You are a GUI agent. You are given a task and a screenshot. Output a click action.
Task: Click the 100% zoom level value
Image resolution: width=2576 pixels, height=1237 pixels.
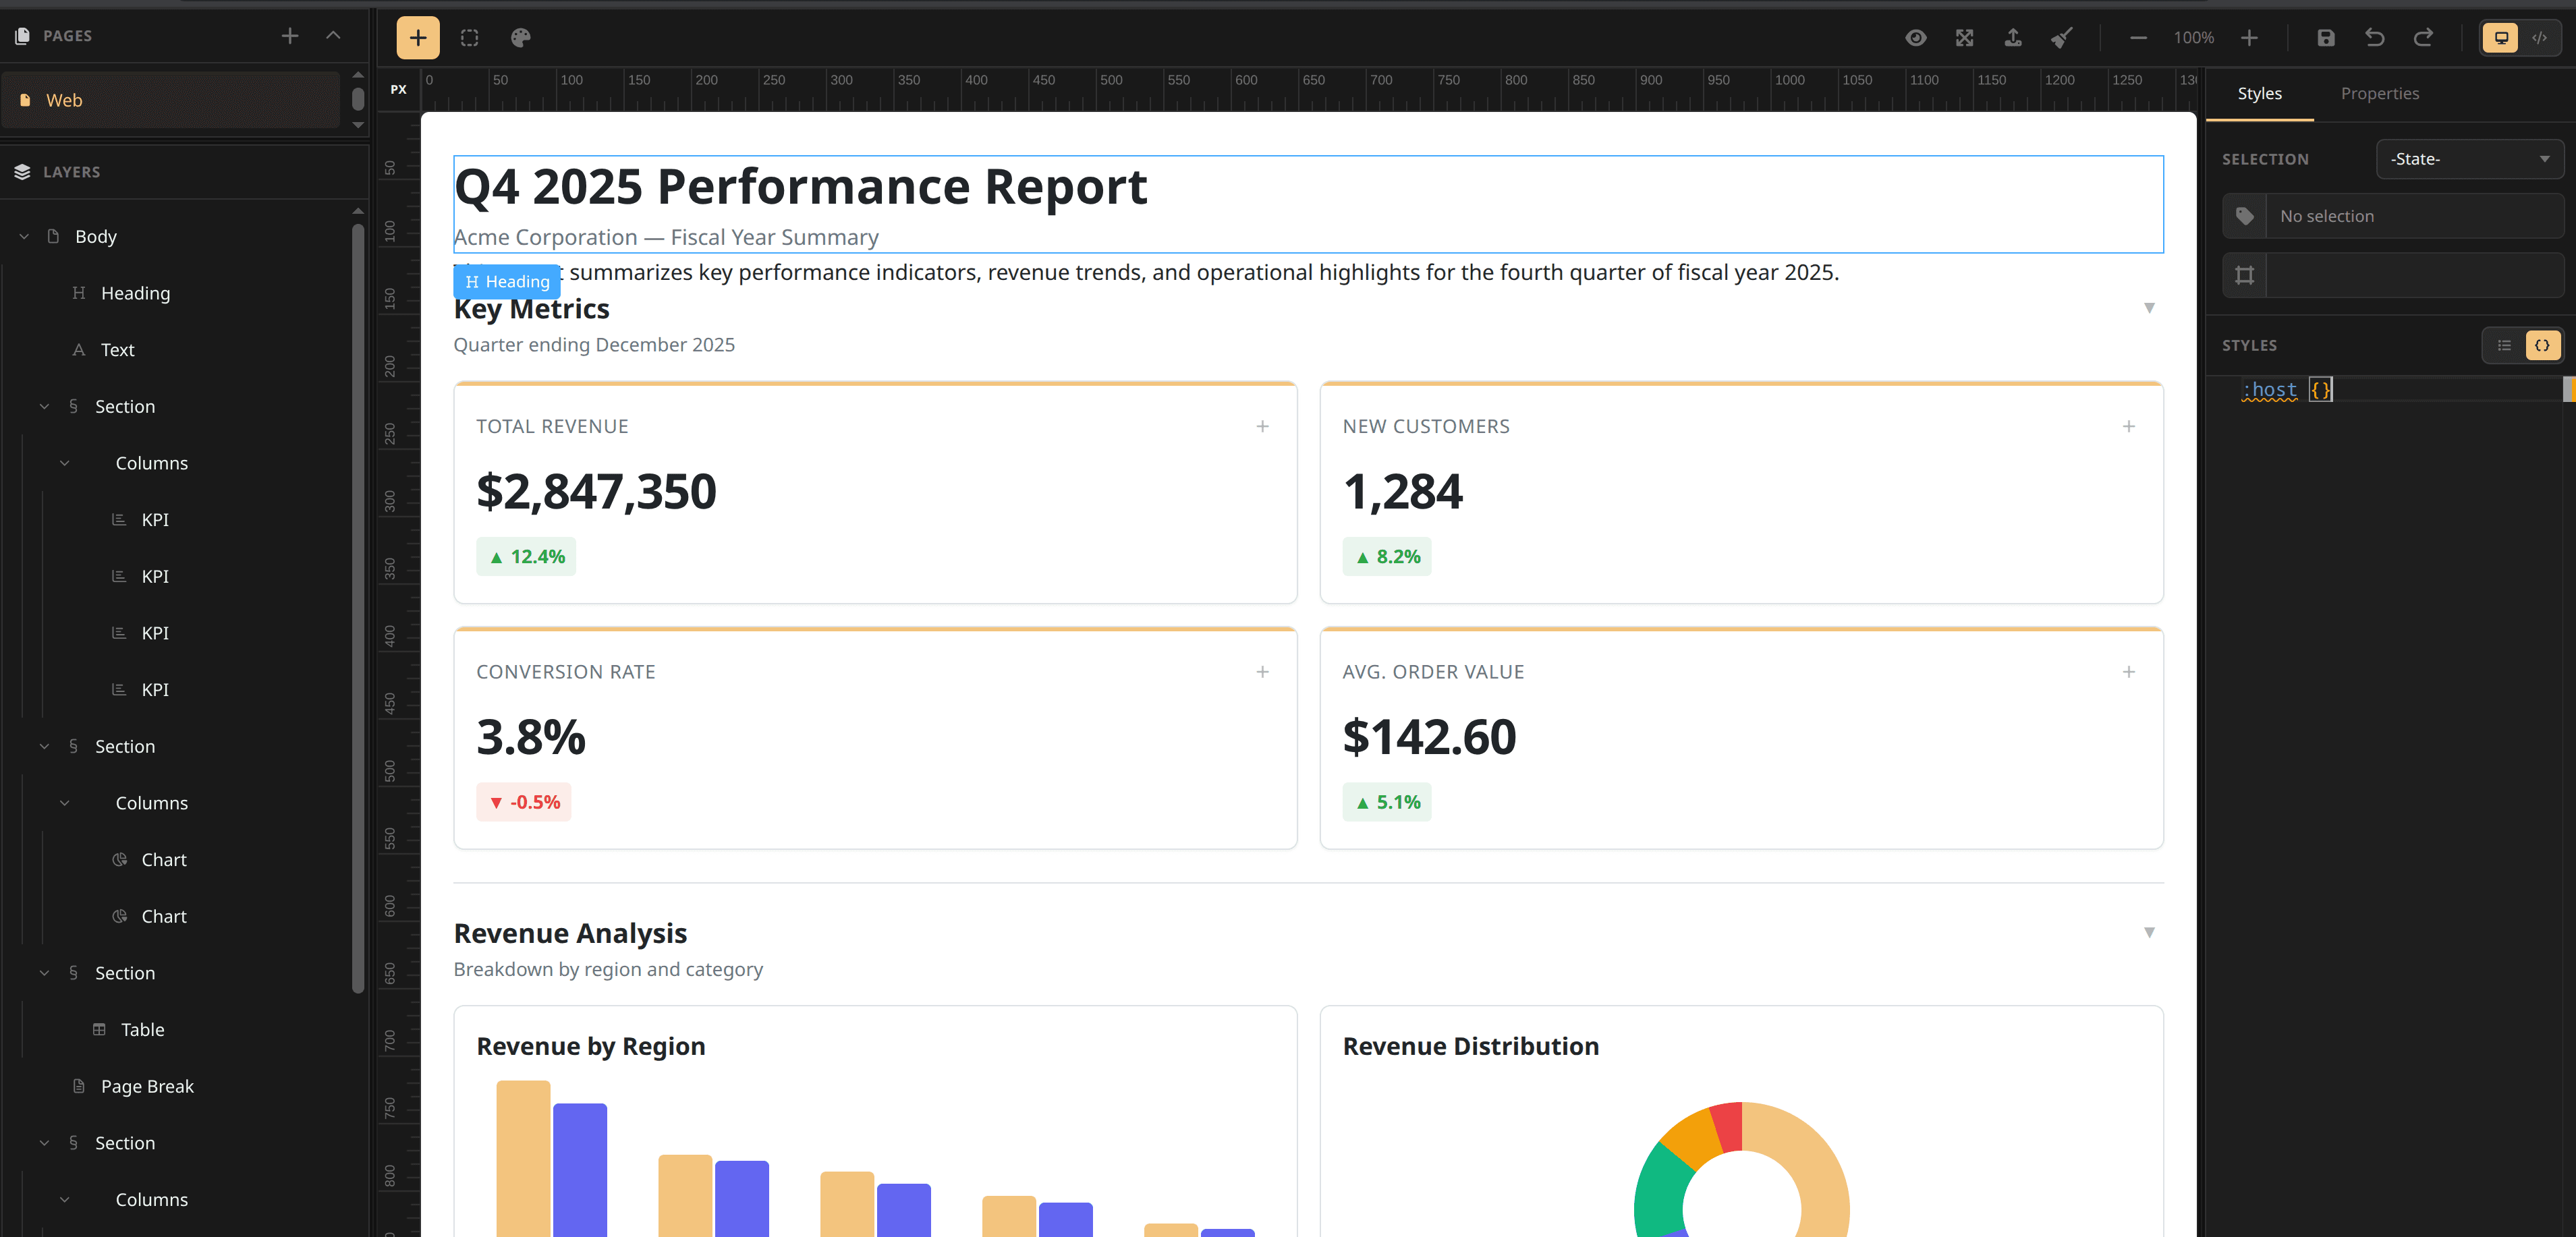[x=2193, y=38]
